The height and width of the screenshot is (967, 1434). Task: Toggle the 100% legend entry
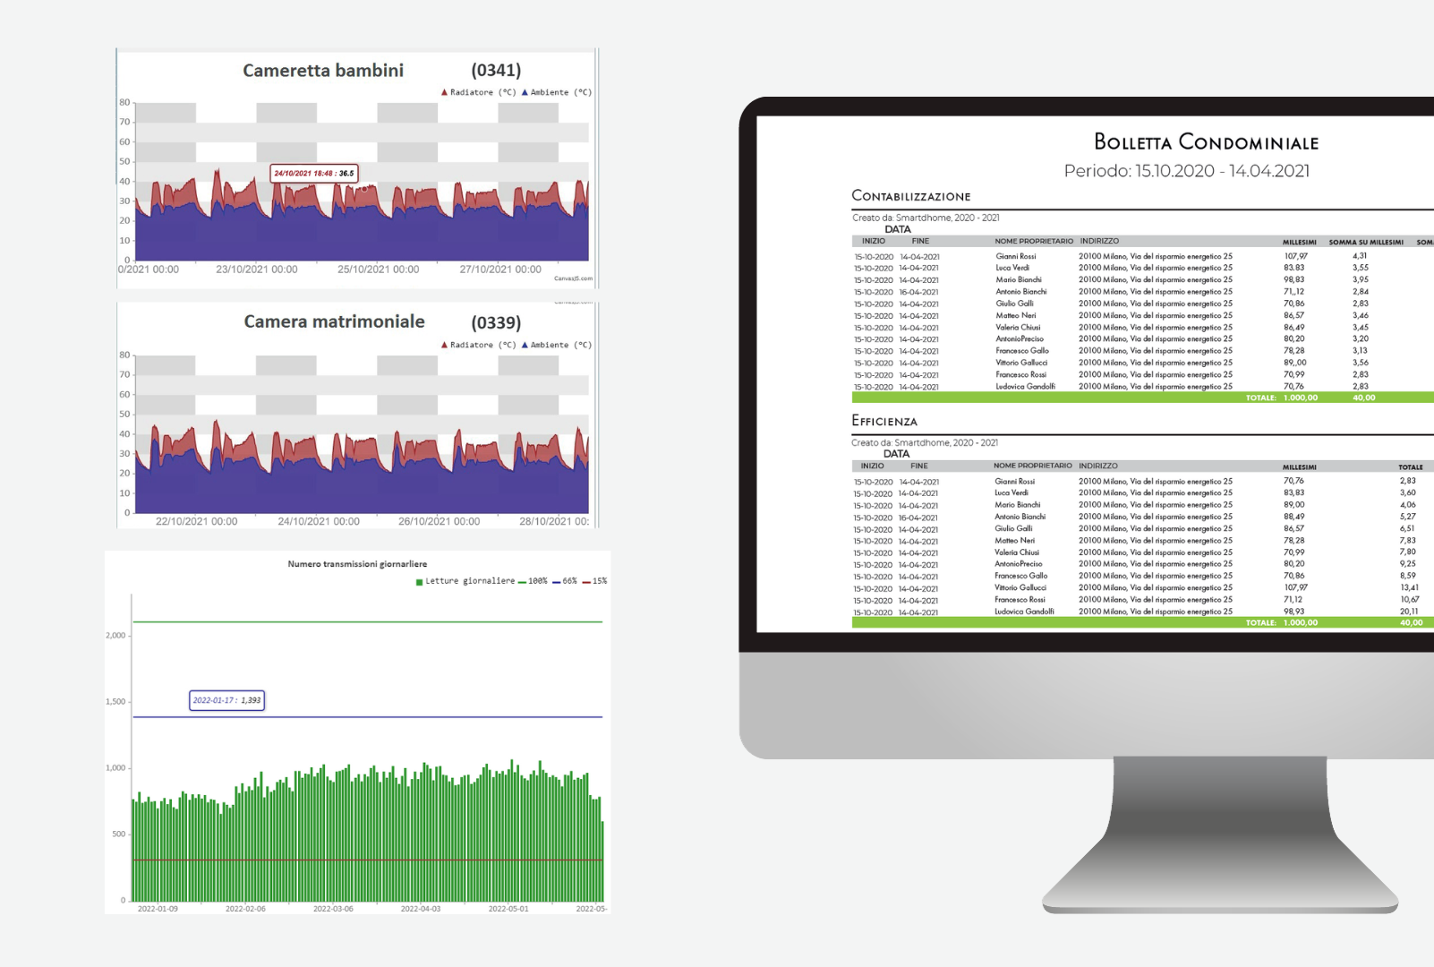533,581
